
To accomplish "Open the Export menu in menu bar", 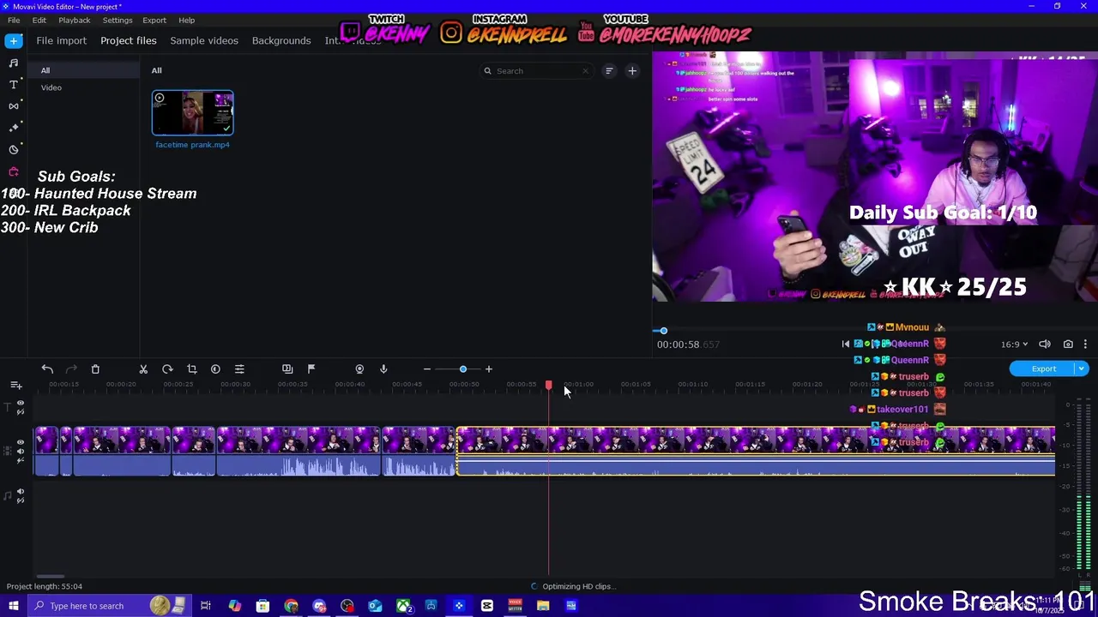I will [x=154, y=20].
